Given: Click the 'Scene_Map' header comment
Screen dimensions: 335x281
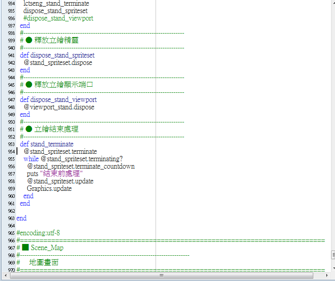Looking at the screenshot, I should [47, 248].
